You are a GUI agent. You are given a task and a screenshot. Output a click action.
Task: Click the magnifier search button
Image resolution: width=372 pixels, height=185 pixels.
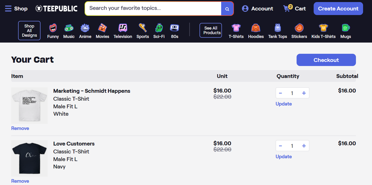[227, 9]
